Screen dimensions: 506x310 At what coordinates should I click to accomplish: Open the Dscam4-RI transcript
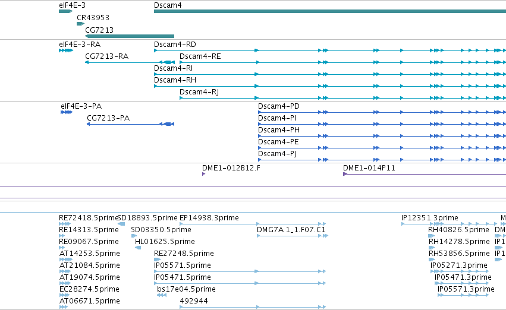tap(173, 68)
